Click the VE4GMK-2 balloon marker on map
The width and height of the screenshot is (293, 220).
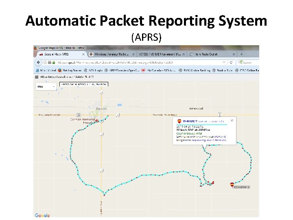point(232,185)
